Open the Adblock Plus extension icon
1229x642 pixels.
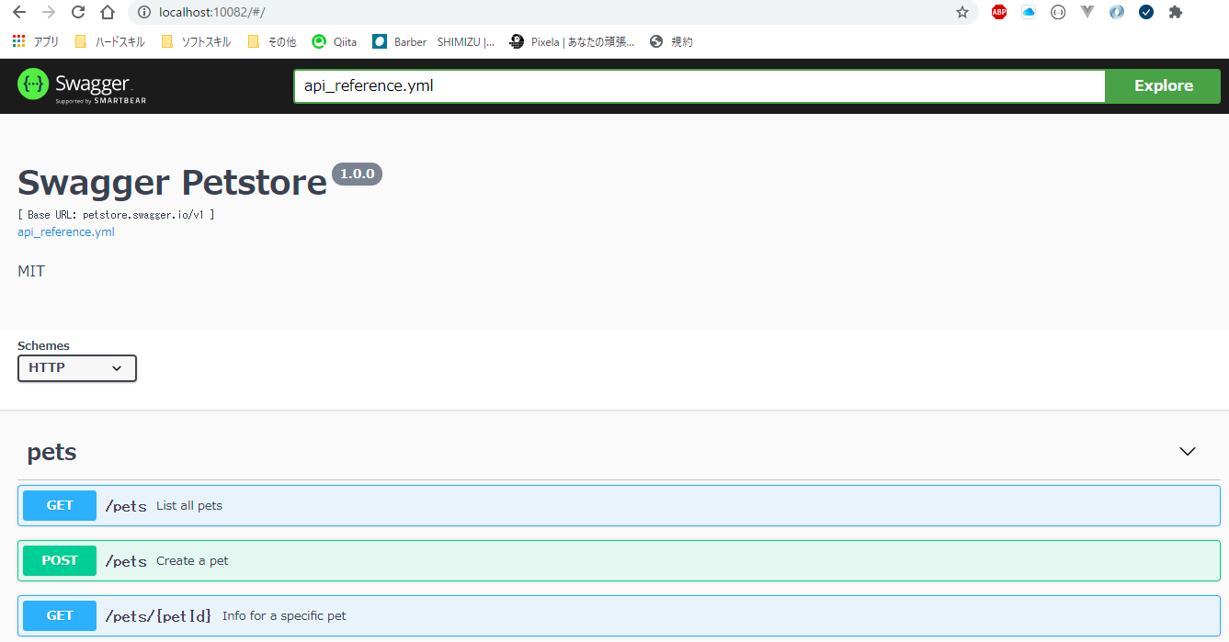(x=999, y=13)
